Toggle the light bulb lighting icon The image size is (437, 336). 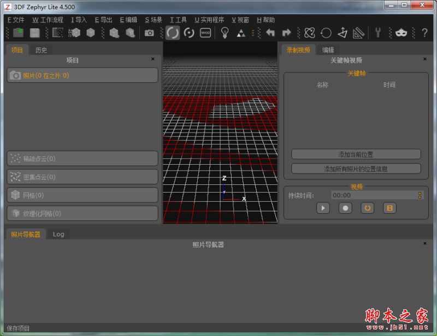(225, 33)
